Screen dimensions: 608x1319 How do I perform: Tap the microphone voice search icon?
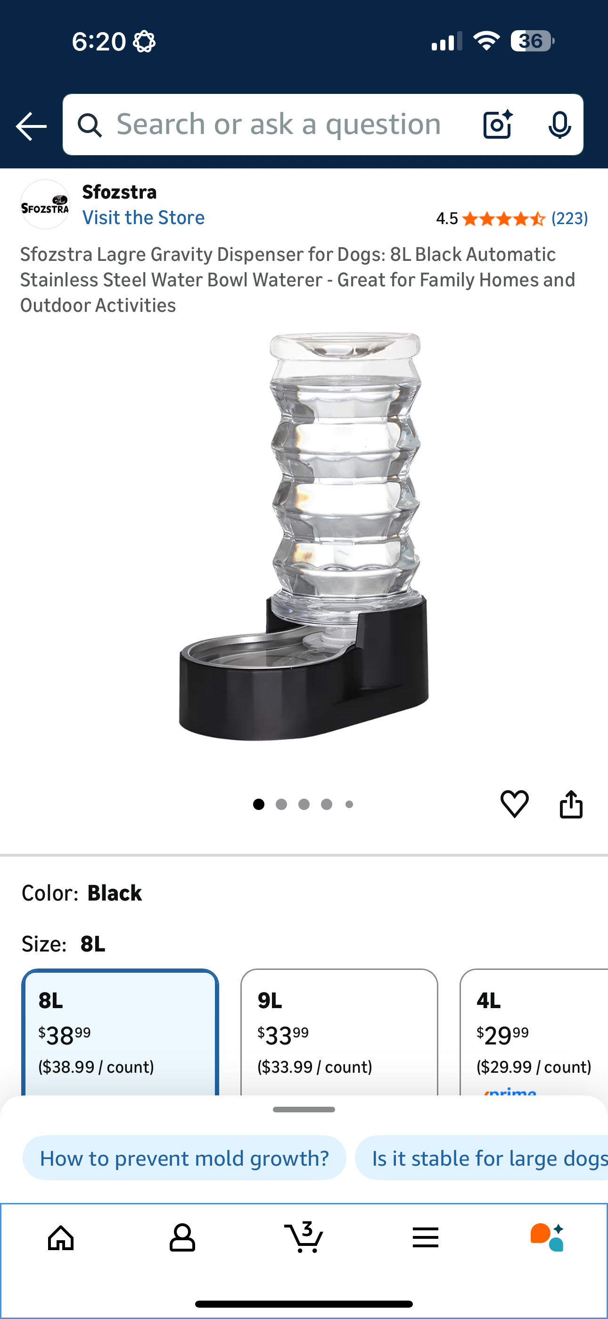[x=559, y=125]
